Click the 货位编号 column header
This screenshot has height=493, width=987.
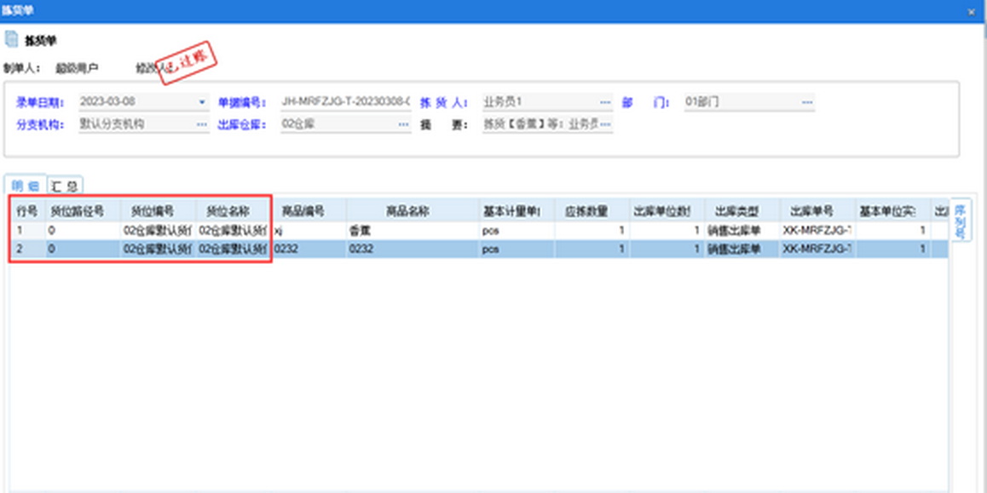coord(158,211)
